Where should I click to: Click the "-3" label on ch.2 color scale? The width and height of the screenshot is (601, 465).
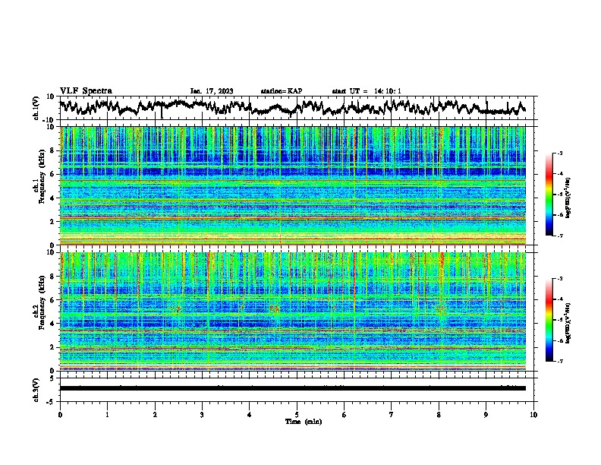tap(559, 279)
